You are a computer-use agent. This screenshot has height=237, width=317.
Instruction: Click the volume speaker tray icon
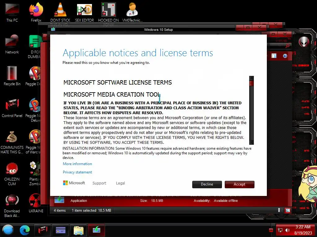point(287,230)
